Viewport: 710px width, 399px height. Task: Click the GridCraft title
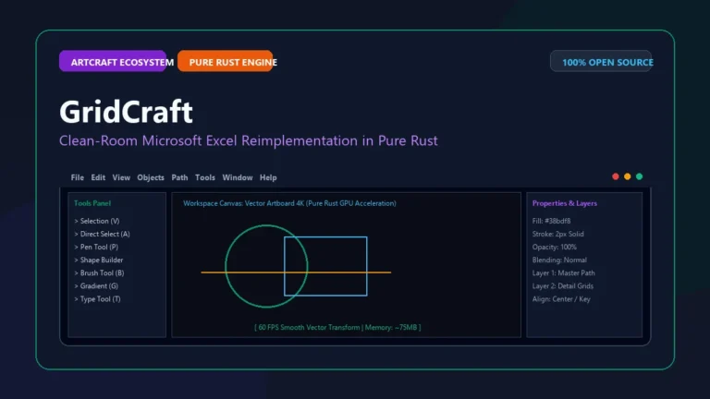(x=127, y=112)
